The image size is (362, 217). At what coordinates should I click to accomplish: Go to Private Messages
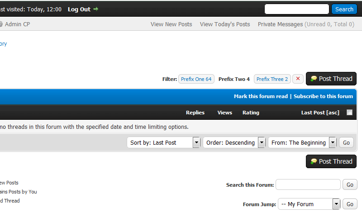[280, 24]
